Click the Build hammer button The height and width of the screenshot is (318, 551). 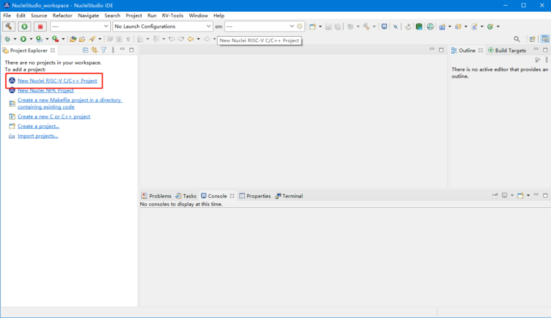(9, 26)
